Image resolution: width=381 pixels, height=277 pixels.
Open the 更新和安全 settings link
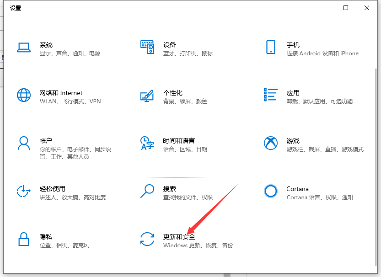click(x=179, y=237)
